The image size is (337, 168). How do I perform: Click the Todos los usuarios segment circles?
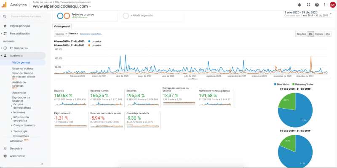click(x=64, y=16)
